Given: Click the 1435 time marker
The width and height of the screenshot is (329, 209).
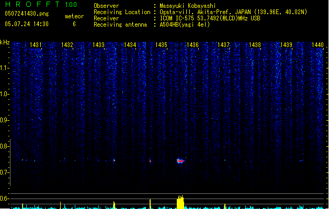Looking at the screenshot, I should coord(161,45).
